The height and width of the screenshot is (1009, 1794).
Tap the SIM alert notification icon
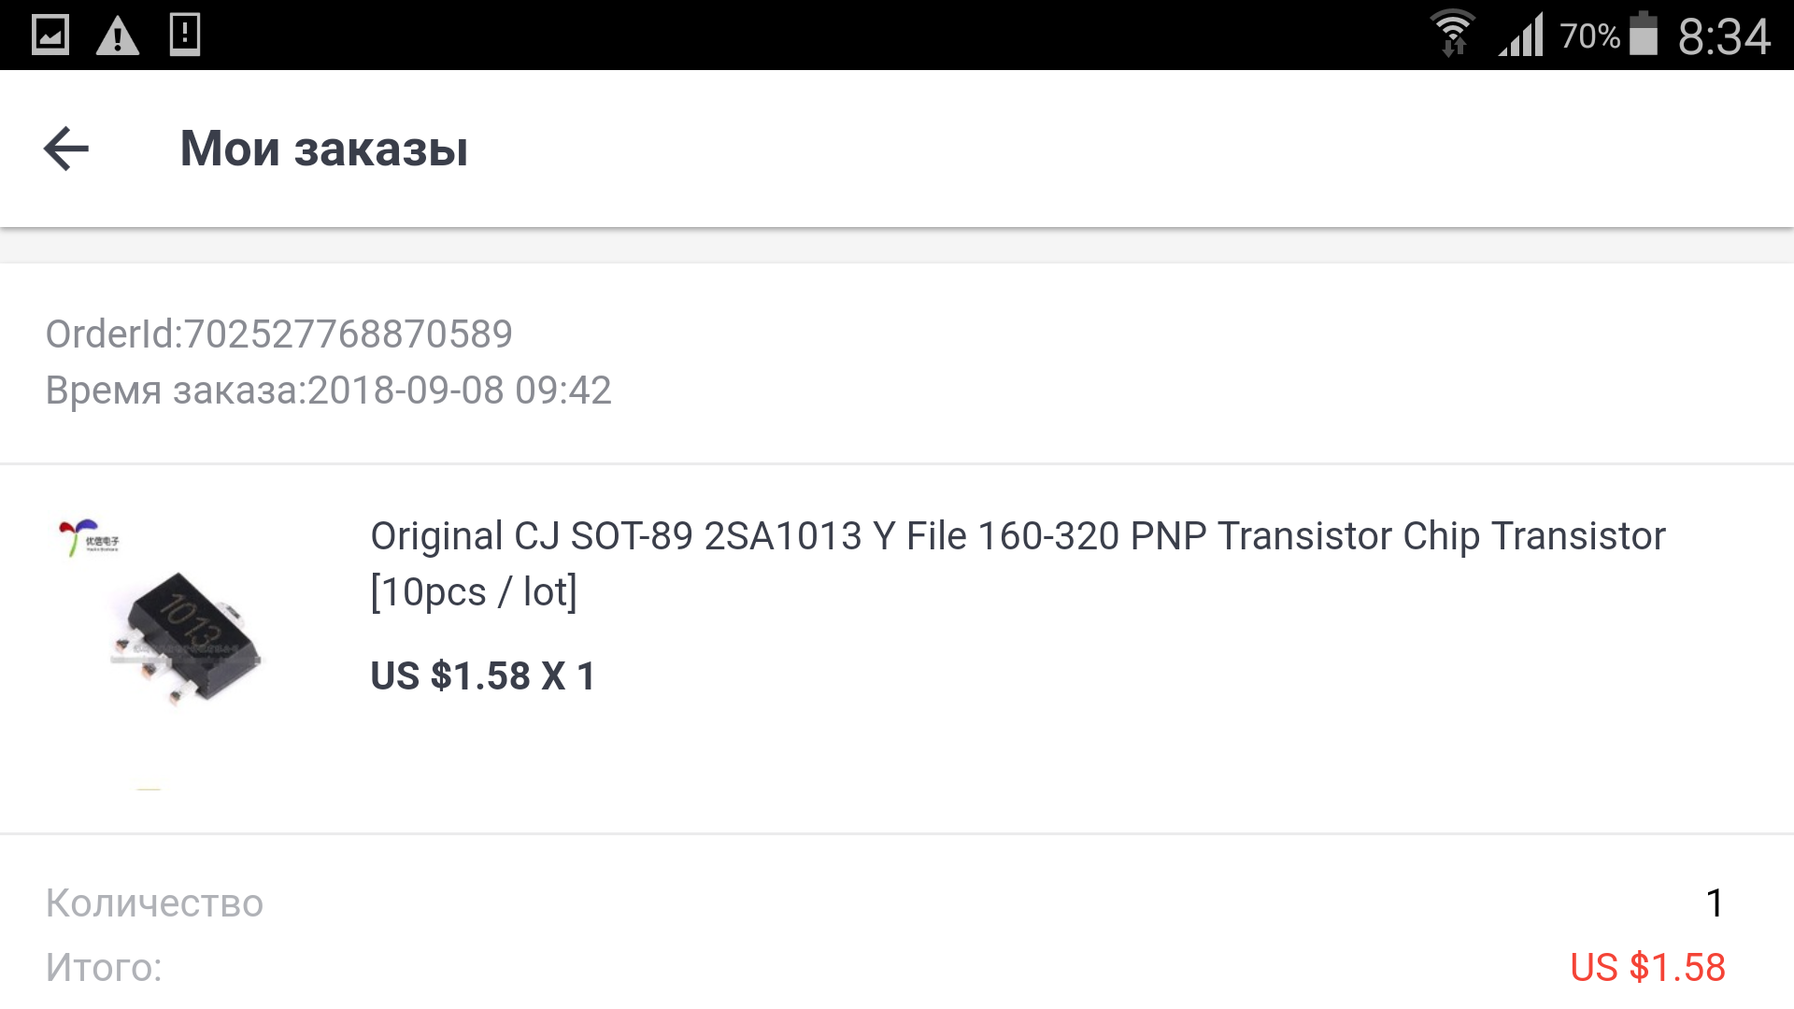(185, 35)
